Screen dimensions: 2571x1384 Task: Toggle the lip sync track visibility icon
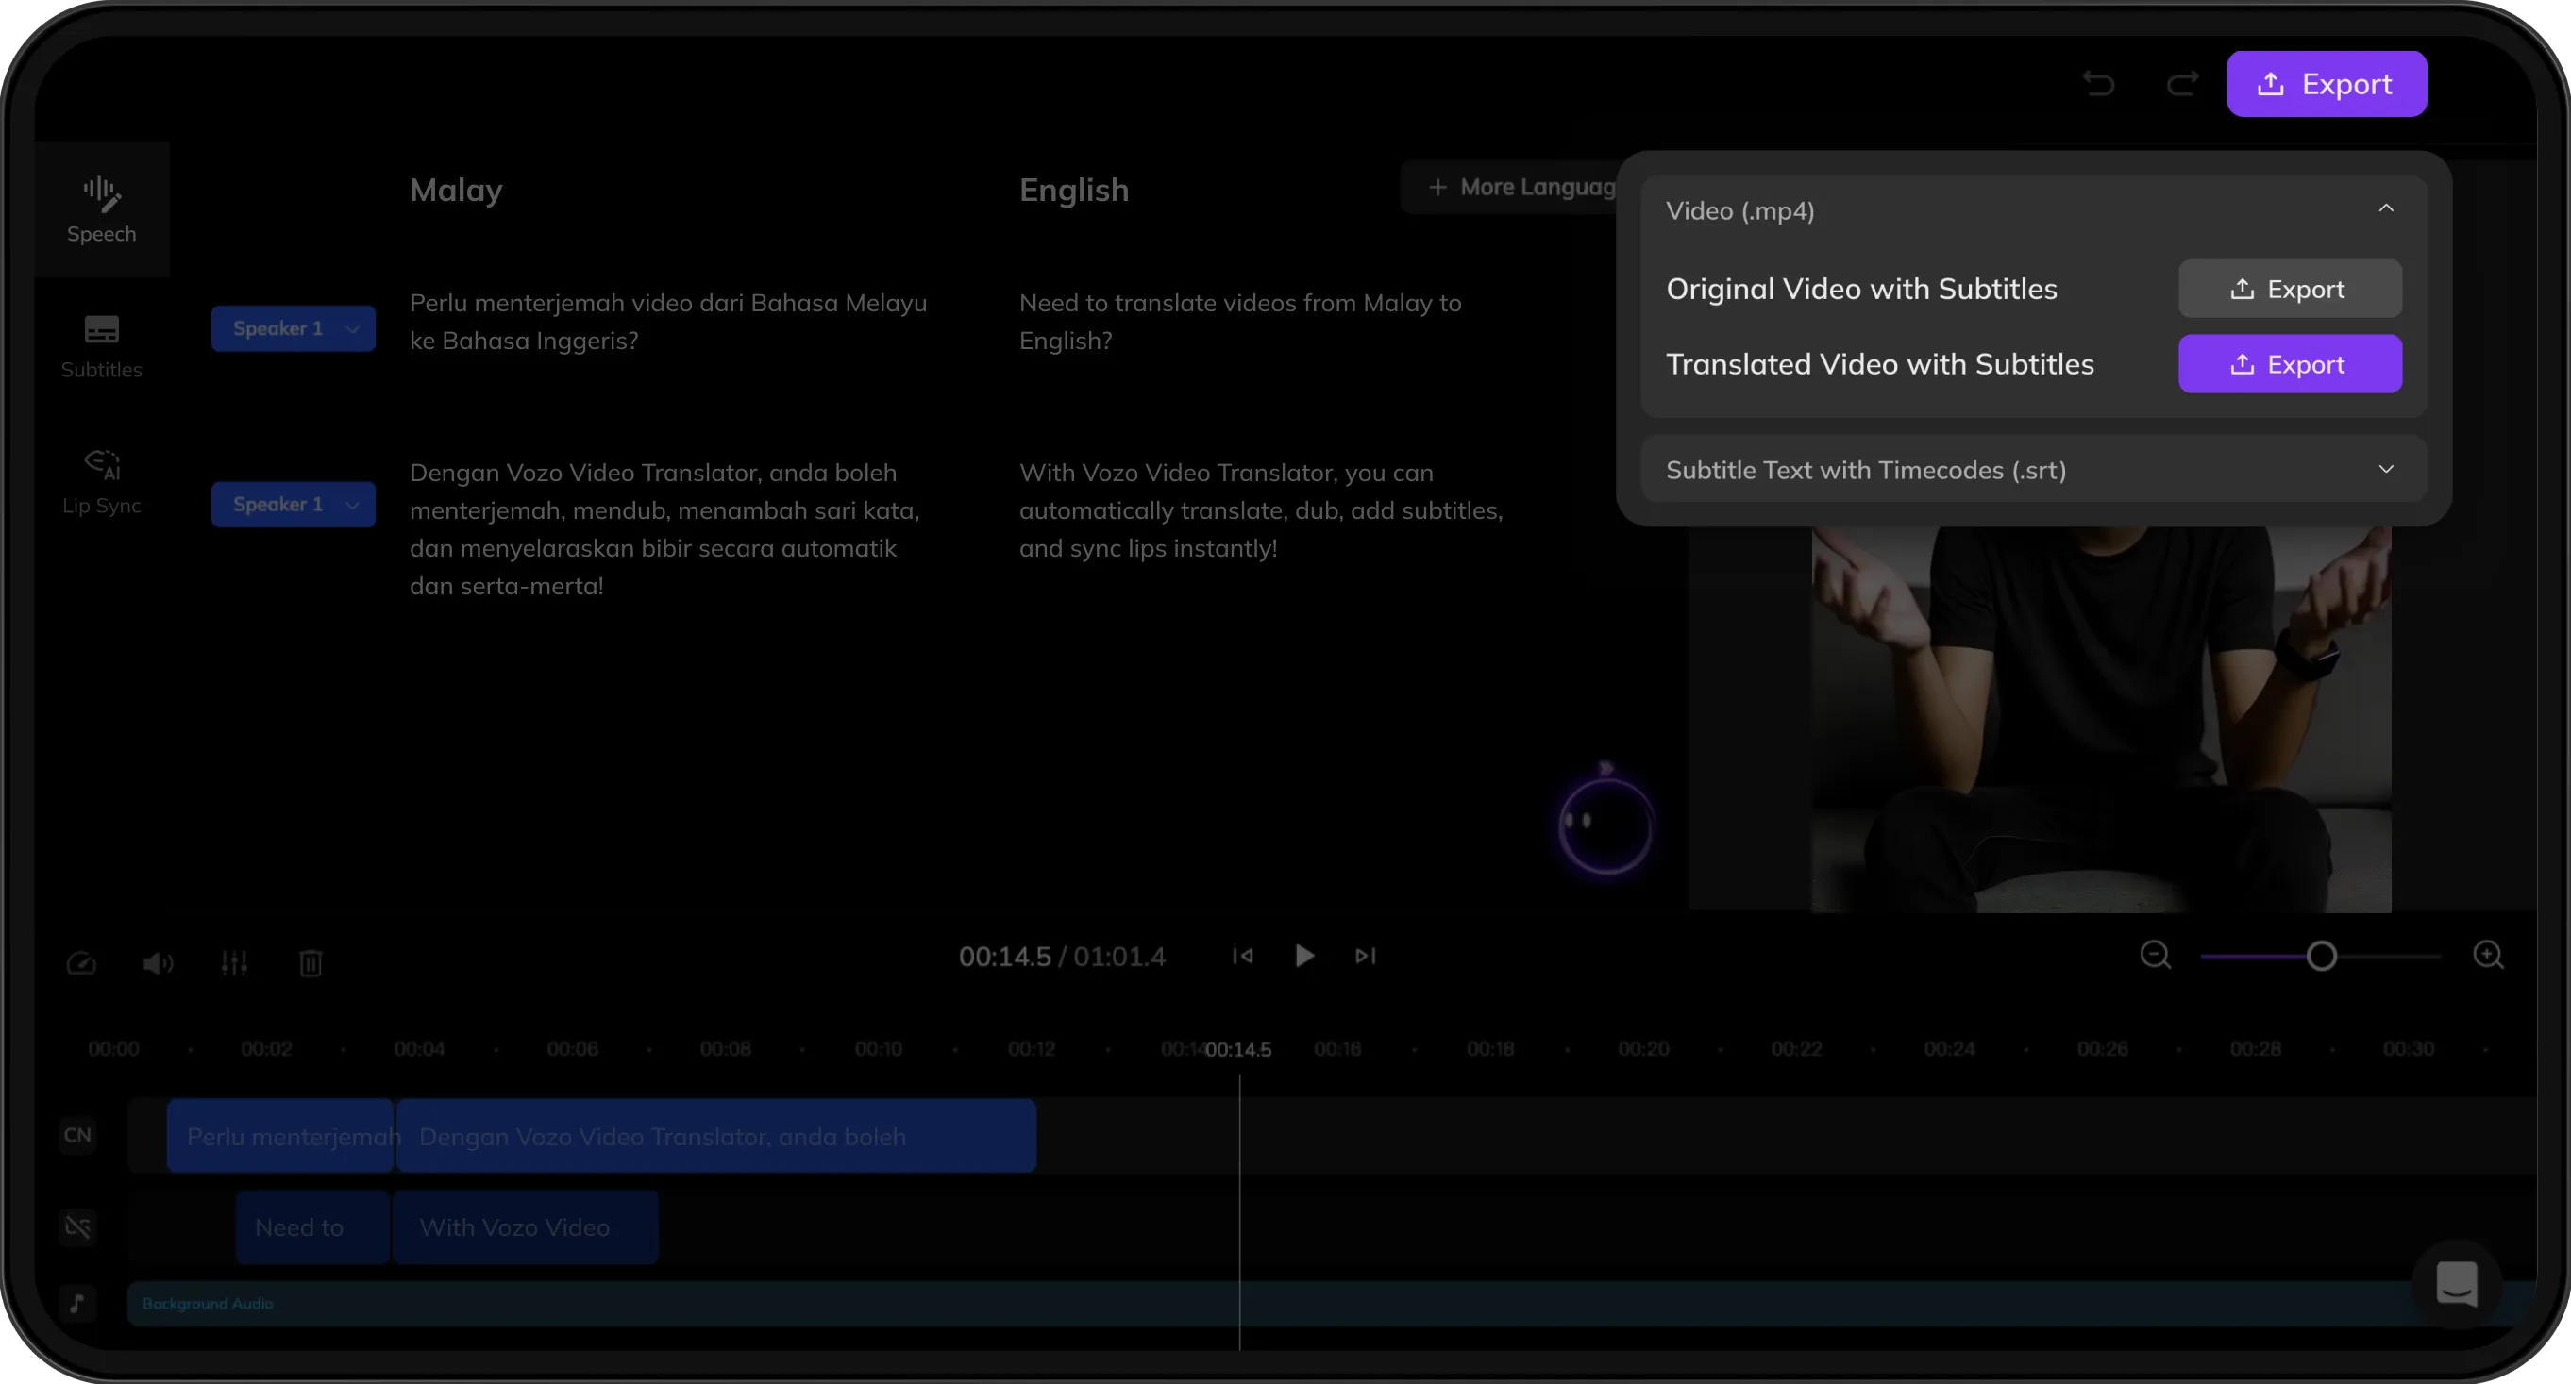77,1227
